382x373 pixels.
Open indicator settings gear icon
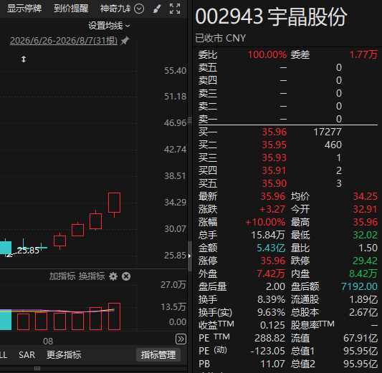[x=113, y=276]
